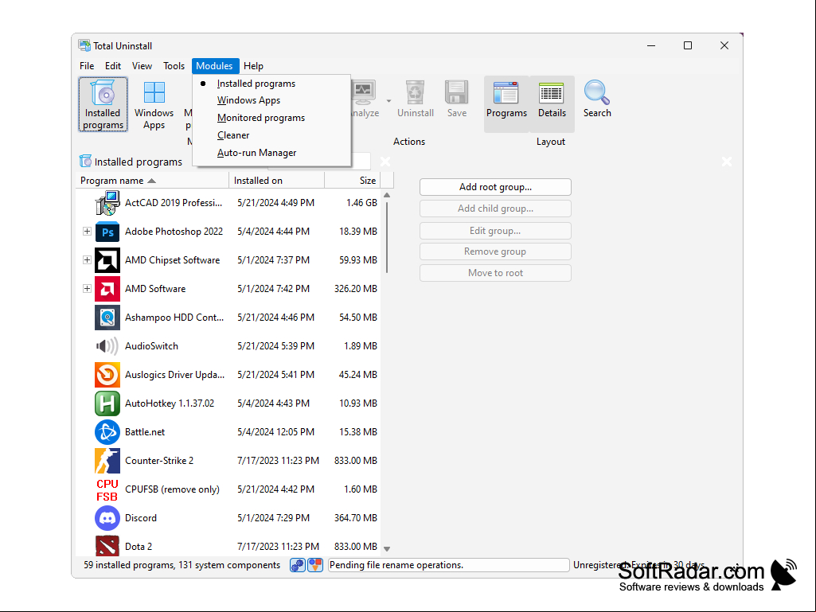Open the Tools menu
816x612 pixels.
pos(174,66)
